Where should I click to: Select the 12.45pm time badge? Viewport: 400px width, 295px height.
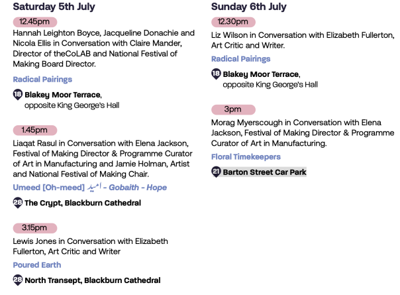(x=35, y=22)
